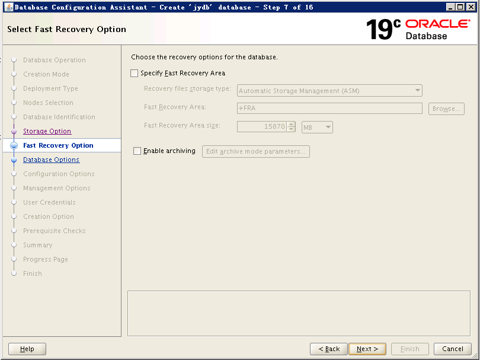Proceed with the Next button
The height and width of the screenshot is (360, 480).
367,349
